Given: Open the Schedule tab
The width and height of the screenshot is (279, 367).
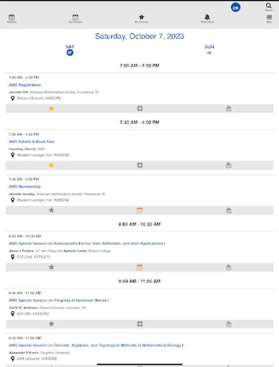Looking at the screenshot, I should coord(11,18).
